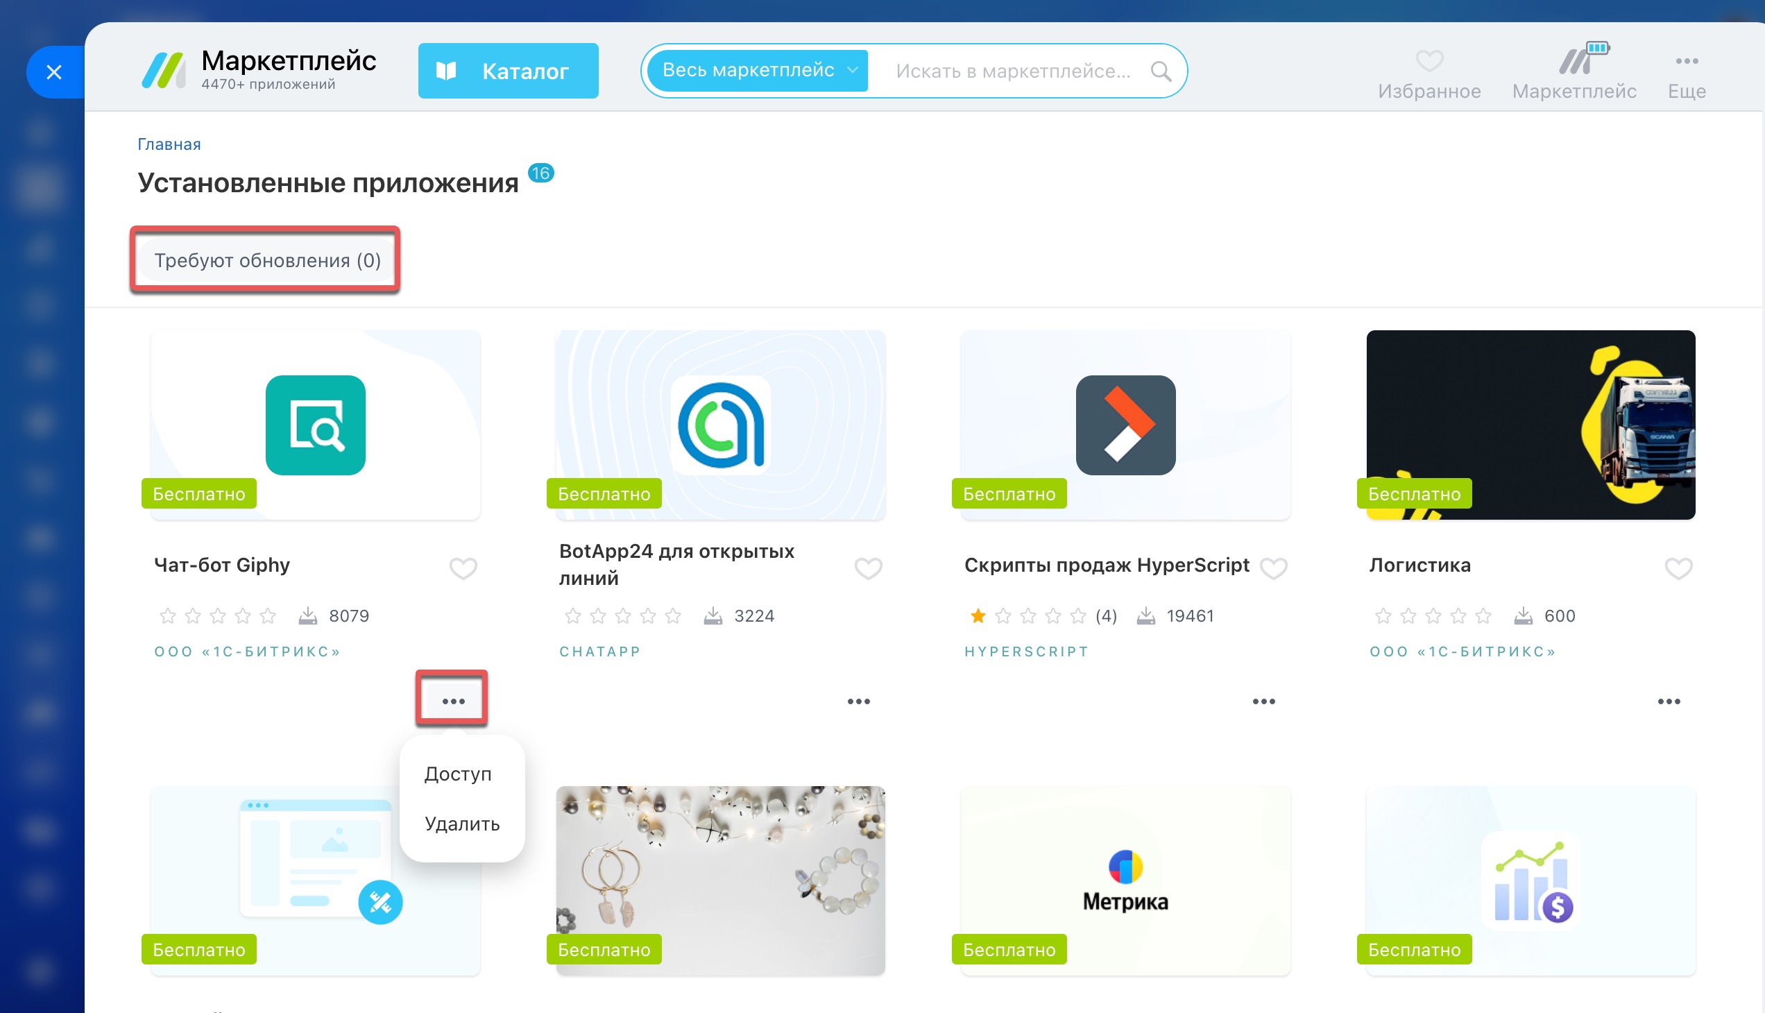The height and width of the screenshot is (1013, 1765).
Task: Open Избранное favorites heart icon
Action: coord(1429,61)
